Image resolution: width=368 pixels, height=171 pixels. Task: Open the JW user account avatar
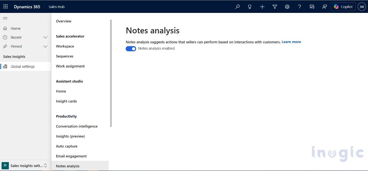pyautogui.click(x=362, y=7)
